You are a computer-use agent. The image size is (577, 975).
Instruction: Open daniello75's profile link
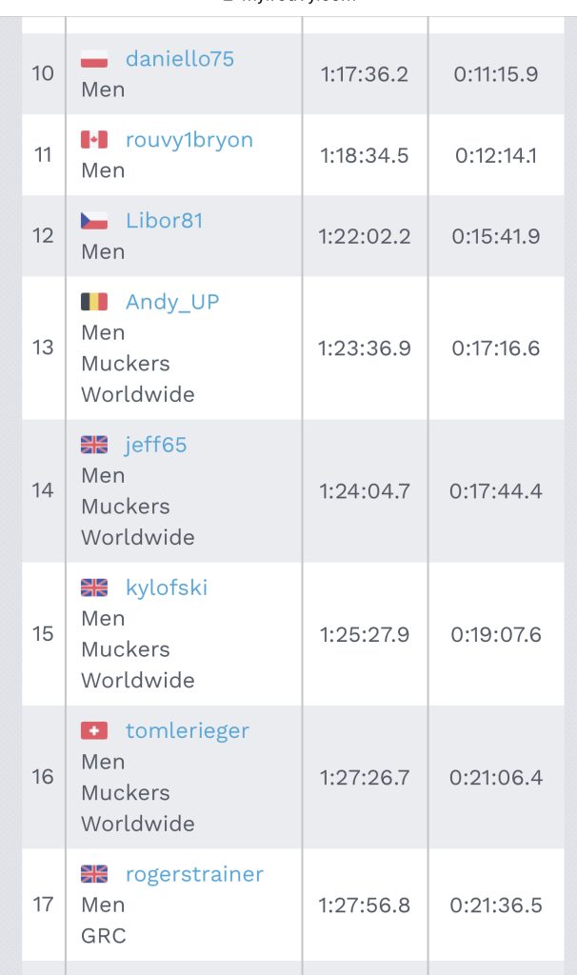(x=180, y=59)
